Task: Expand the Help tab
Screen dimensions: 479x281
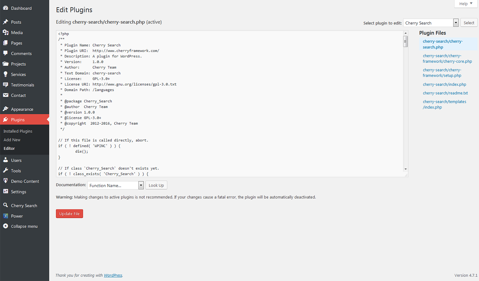Action: click(x=466, y=4)
